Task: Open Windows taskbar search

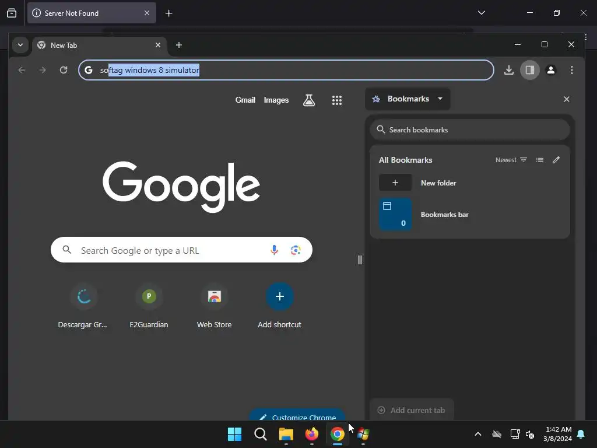Action: coord(261,434)
